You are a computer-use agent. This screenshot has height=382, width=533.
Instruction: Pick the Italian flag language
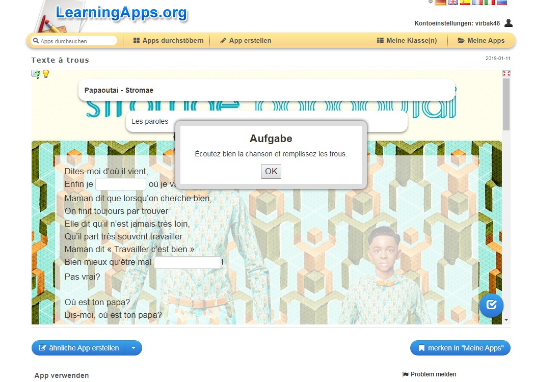pyautogui.click(x=490, y=2)
